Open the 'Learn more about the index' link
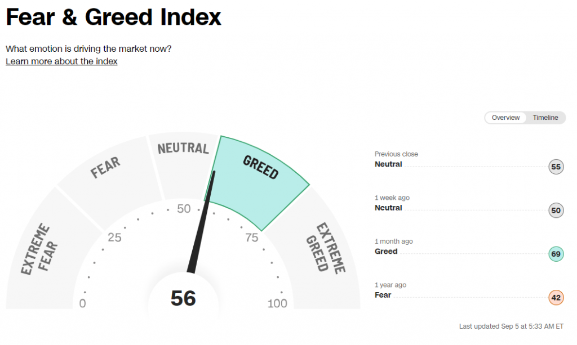This screenshot has height=345, width=577. point(61,61)
